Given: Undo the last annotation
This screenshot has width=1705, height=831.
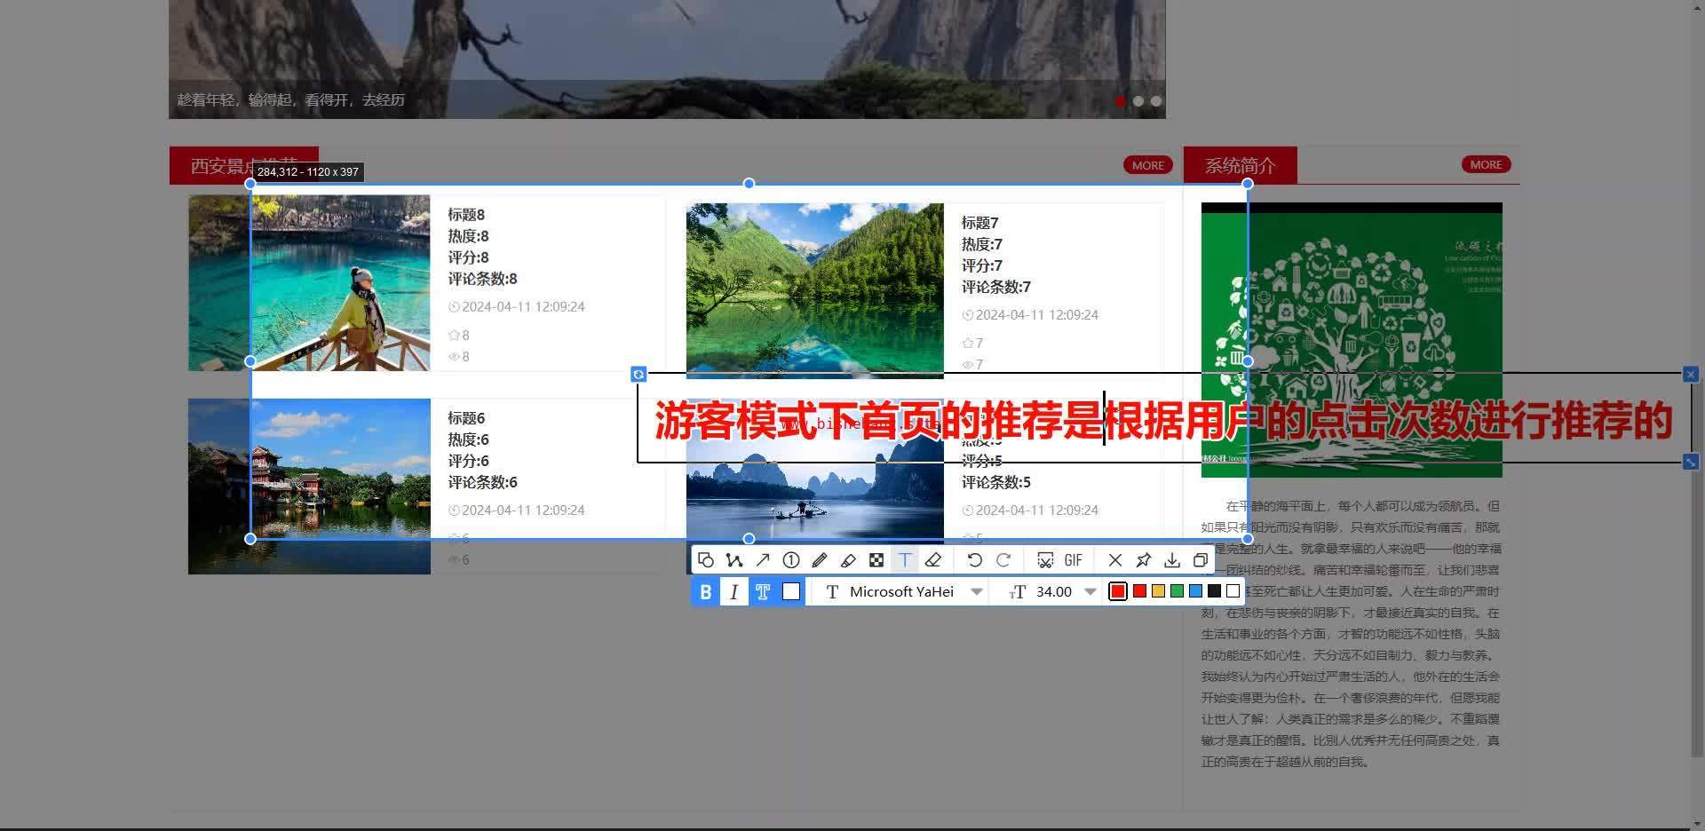Looking at the screenshot, I should click(x=974, y=560).
